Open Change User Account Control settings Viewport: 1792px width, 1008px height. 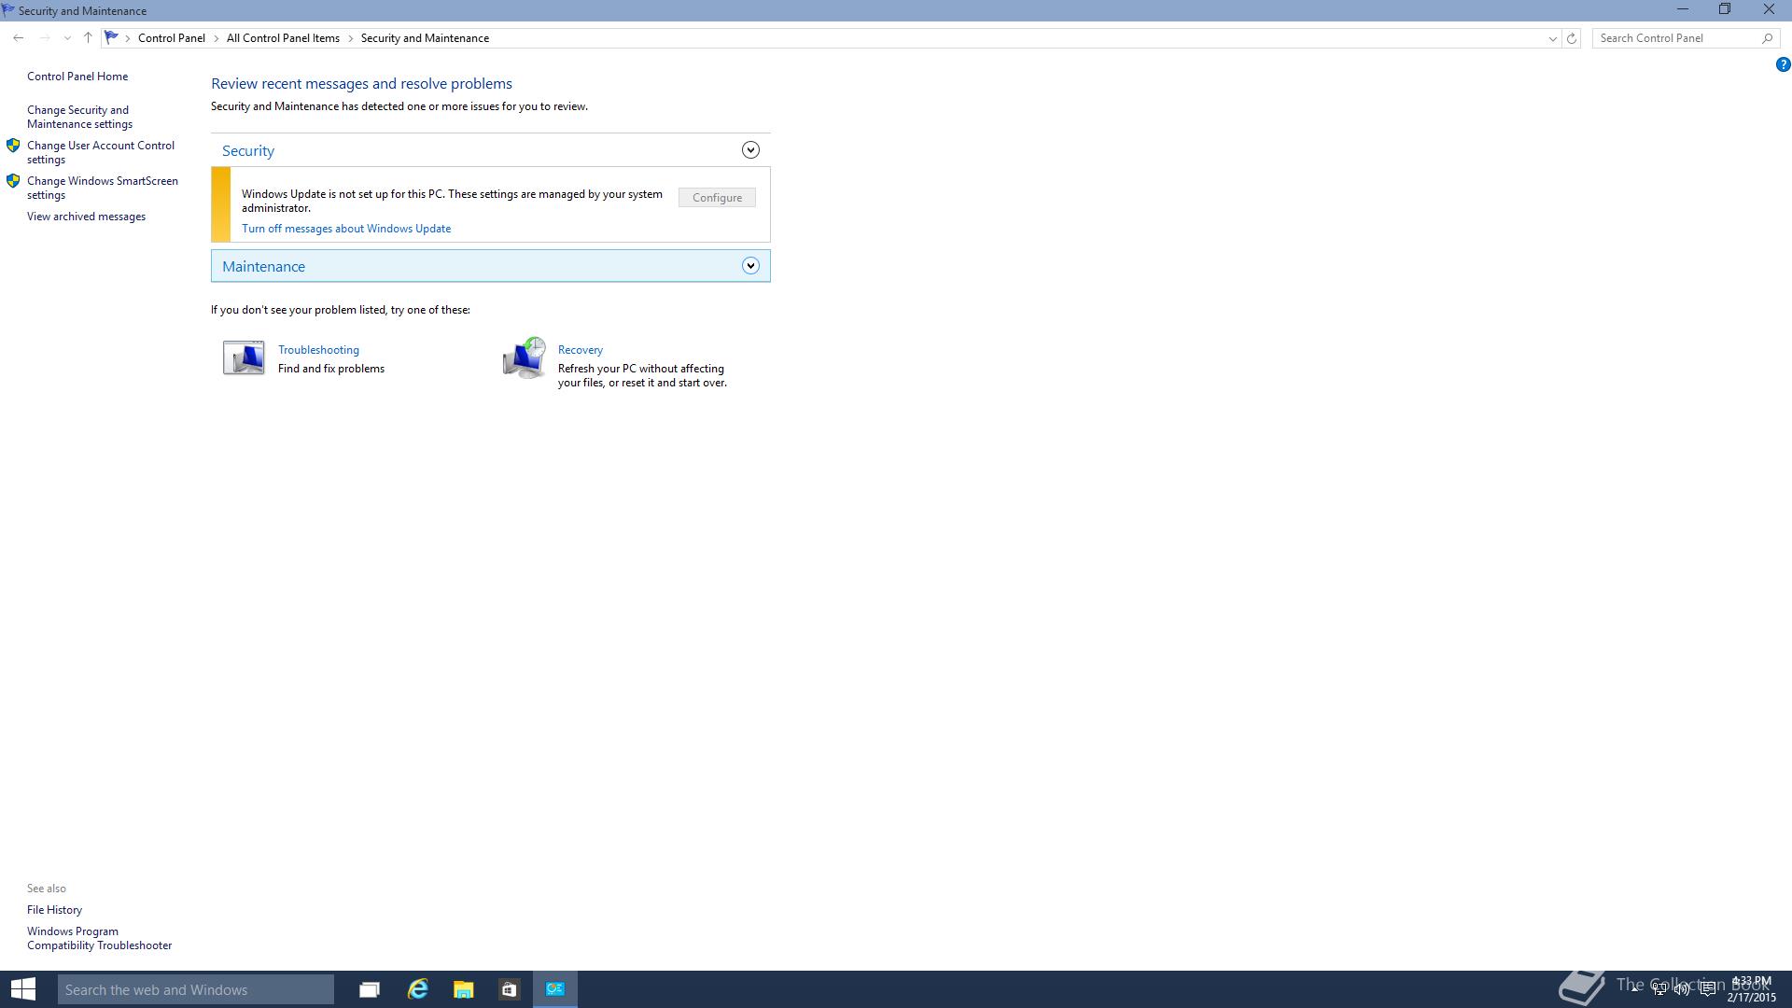[101, 152]
